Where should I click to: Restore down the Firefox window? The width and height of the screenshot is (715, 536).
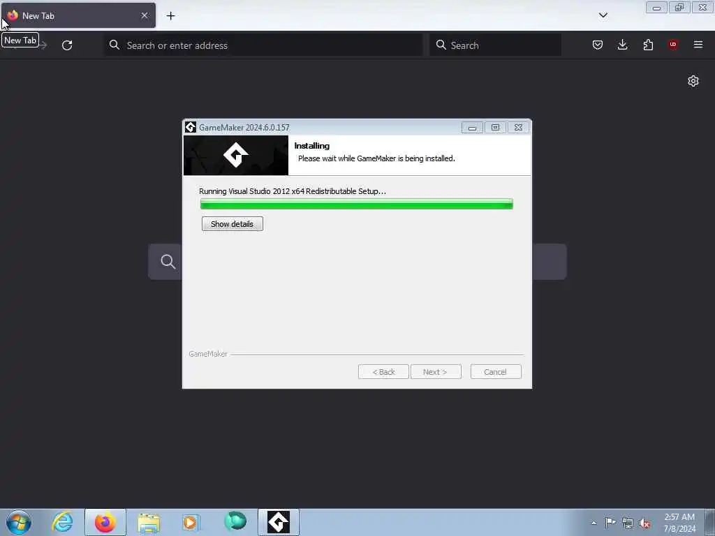tap(679, 8)
